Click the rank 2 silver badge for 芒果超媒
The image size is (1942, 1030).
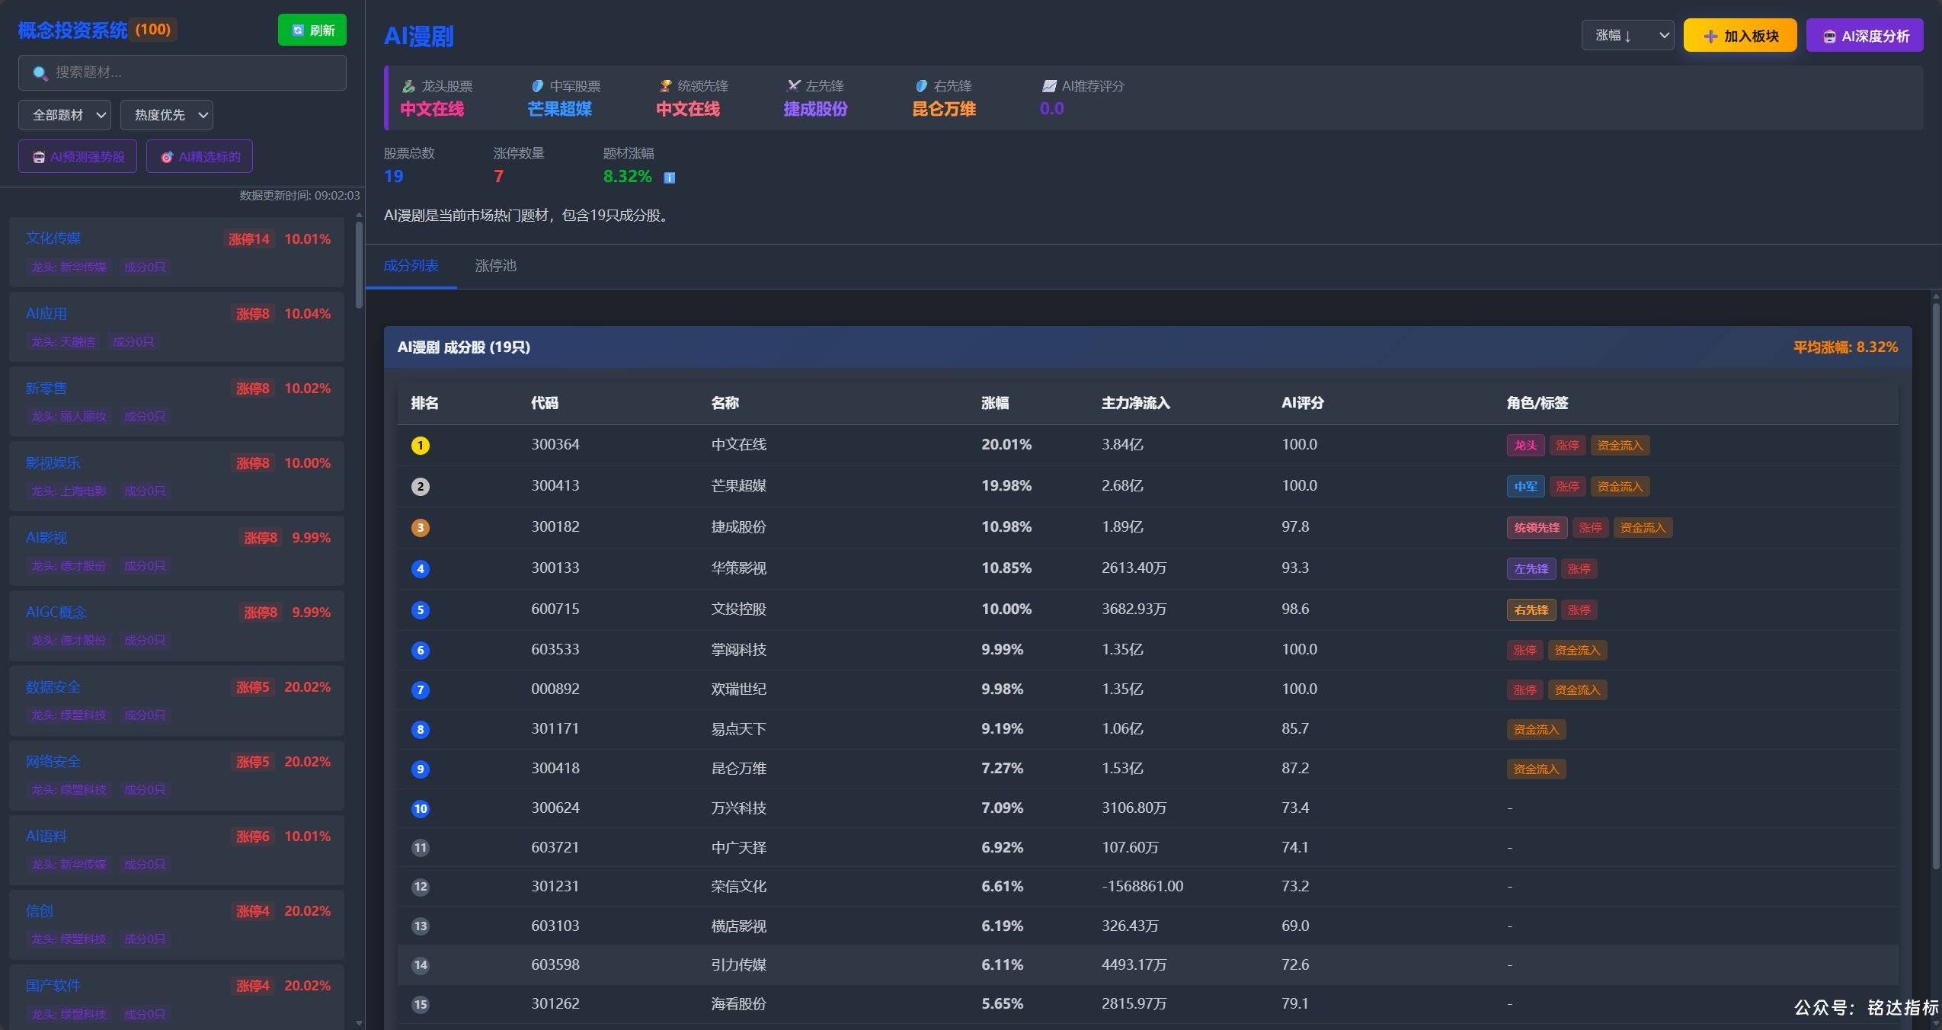click(421, 487)
